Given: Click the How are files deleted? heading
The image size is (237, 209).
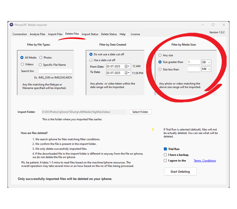Looking at the screenshot, I should (34, 133).
